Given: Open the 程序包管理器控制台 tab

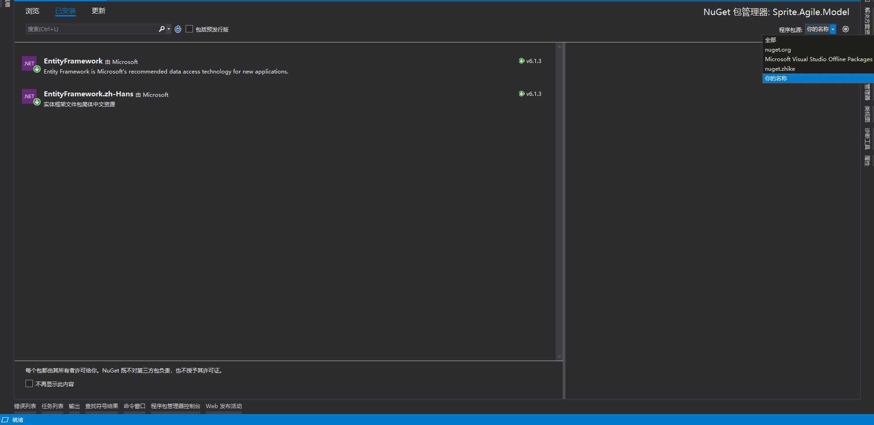Looking at the screenshot, I should [x=176, y=406].
